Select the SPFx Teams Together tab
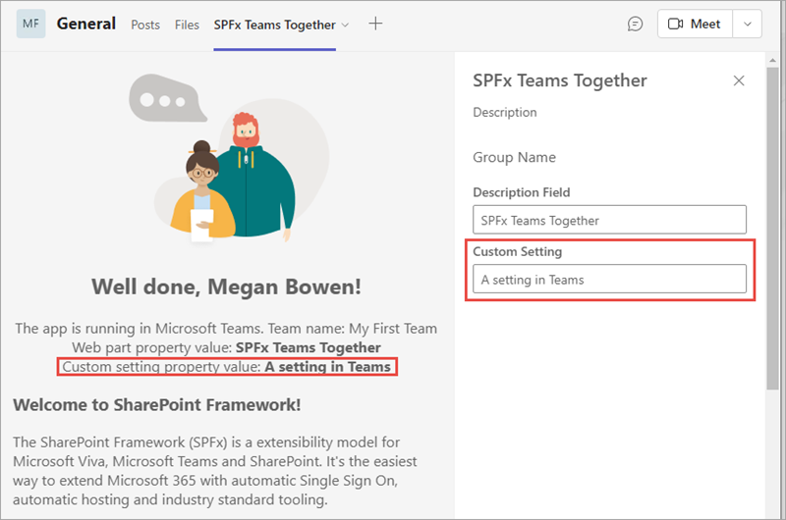Screen dimensions: 786x520 point(275,26)
